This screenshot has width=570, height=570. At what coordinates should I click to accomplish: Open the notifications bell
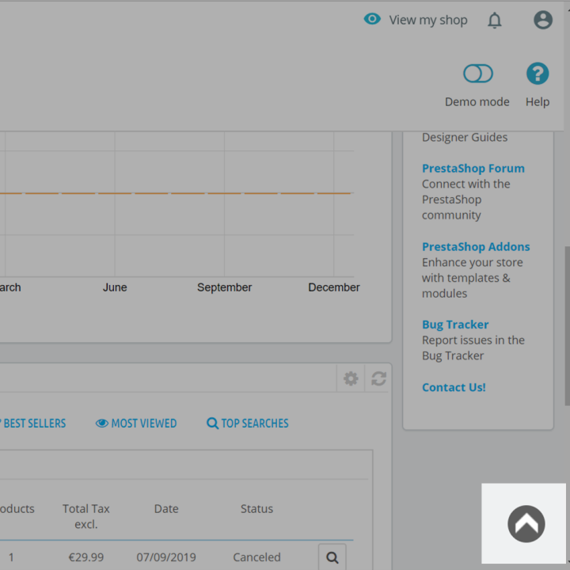tap(494, 20)
